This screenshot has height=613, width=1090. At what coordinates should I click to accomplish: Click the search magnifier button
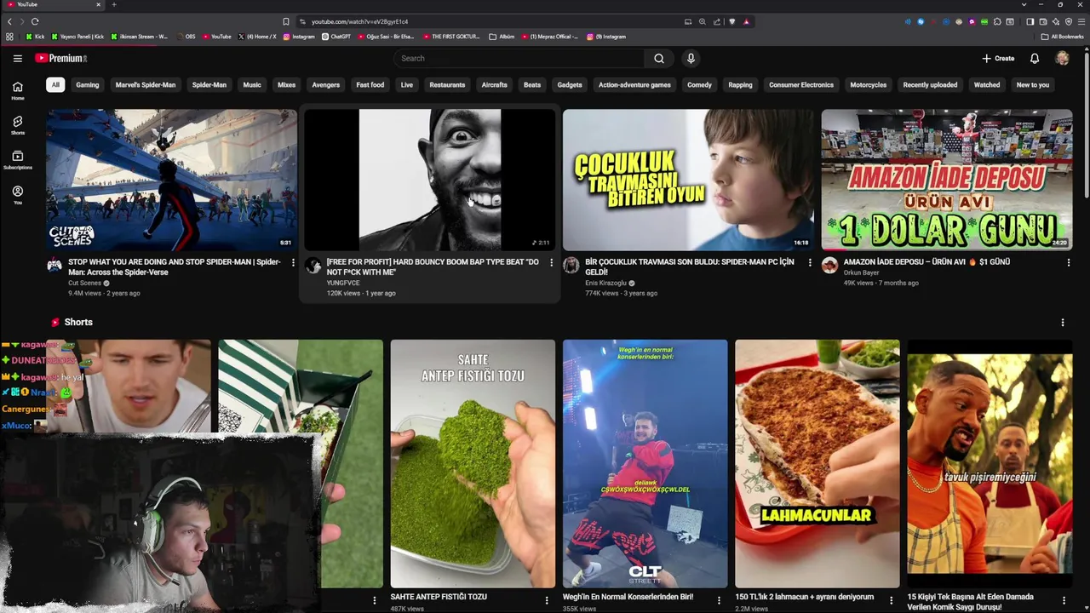658,58
